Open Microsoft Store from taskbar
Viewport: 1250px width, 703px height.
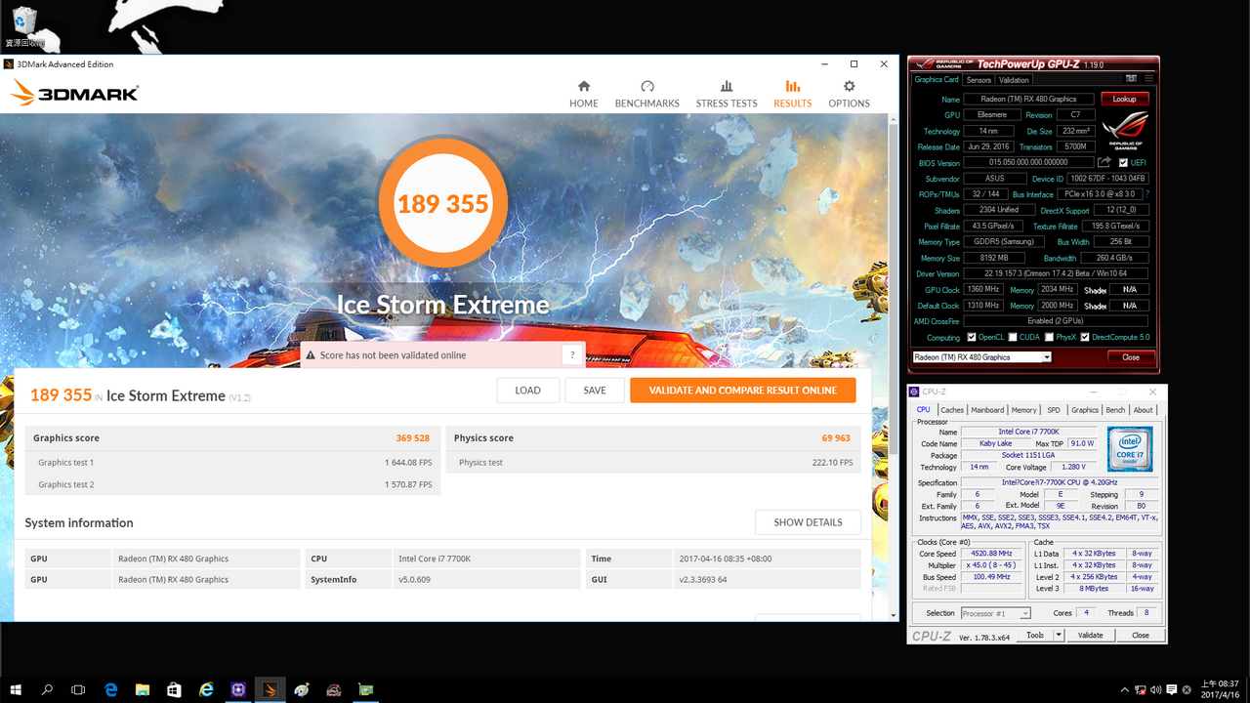point(174,689)
